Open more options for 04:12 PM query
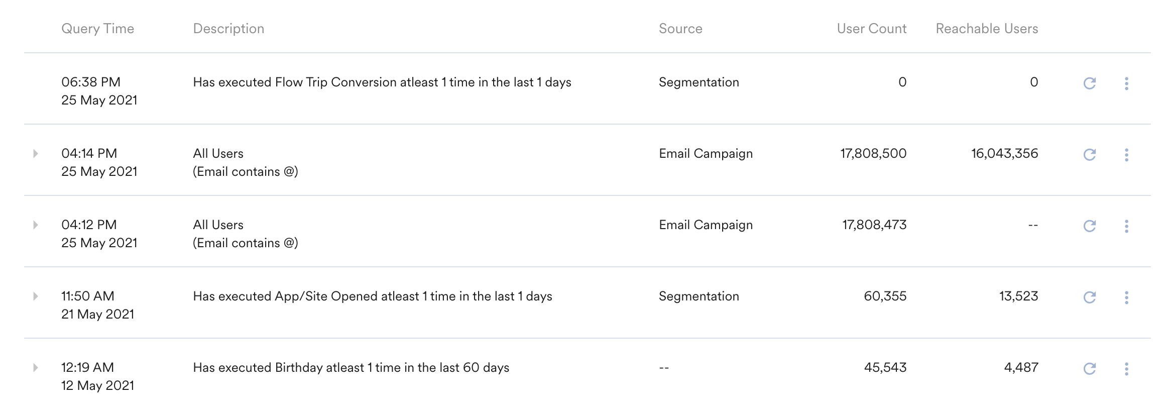This screenshot has width=1160, height=409. tap(1126, 226)
